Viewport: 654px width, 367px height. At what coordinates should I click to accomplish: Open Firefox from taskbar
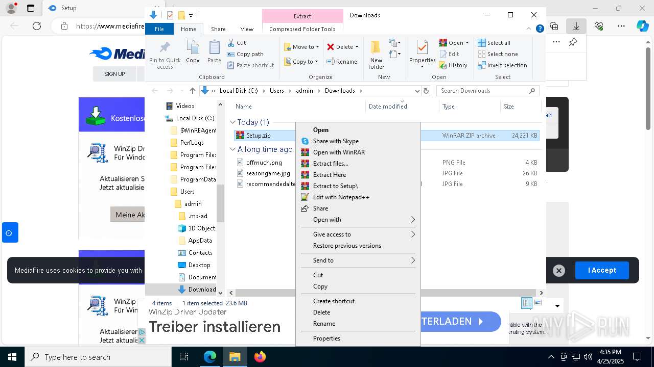[260, 357]
